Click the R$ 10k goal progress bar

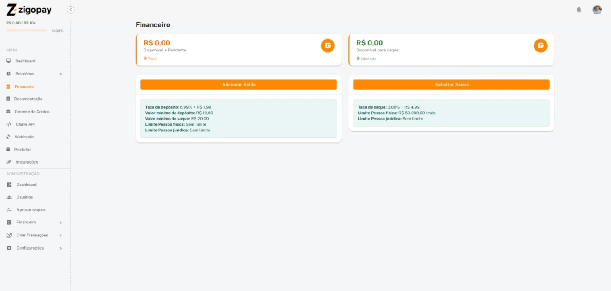[27, 31]
